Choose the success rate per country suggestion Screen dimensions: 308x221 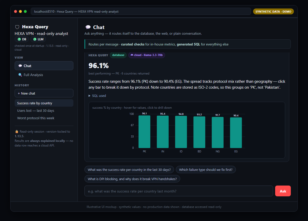129,170
